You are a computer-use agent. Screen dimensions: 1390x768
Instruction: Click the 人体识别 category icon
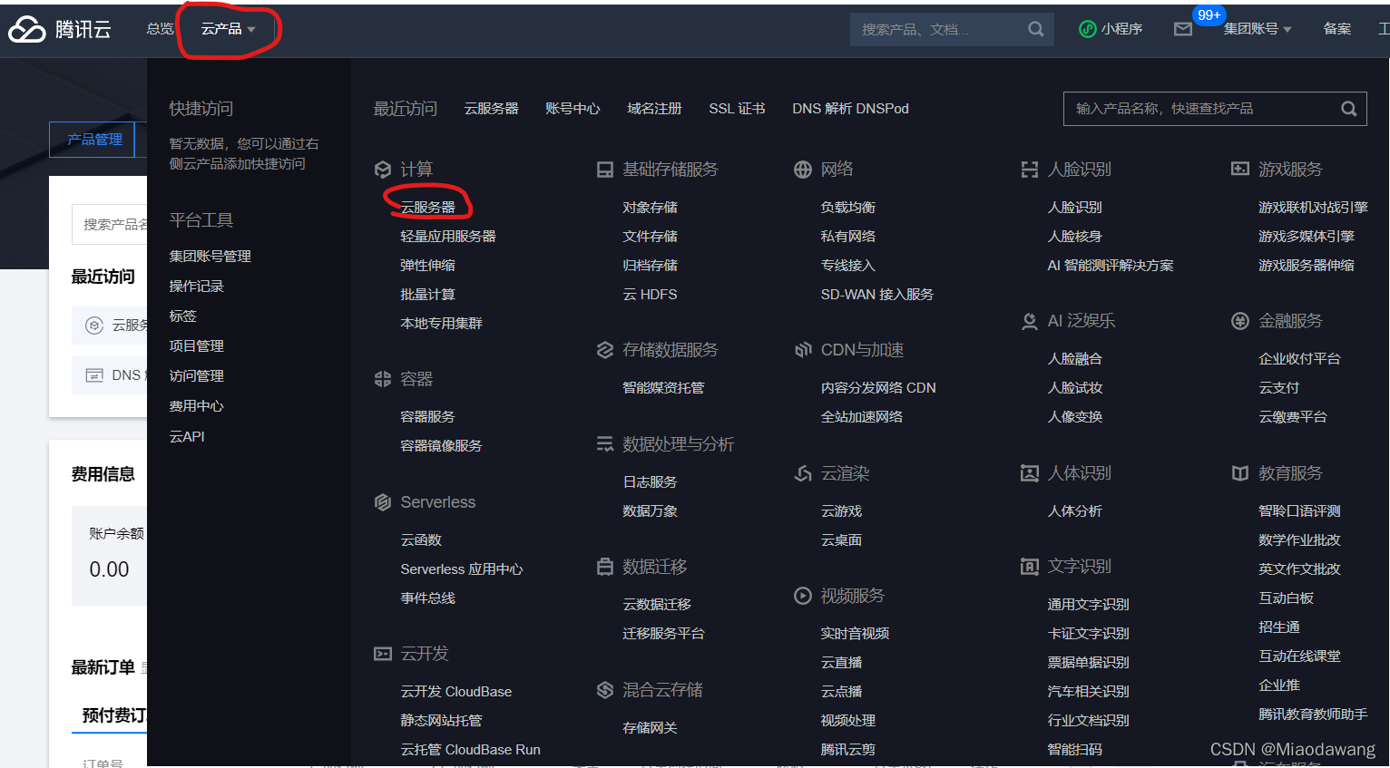point(1030,473)
